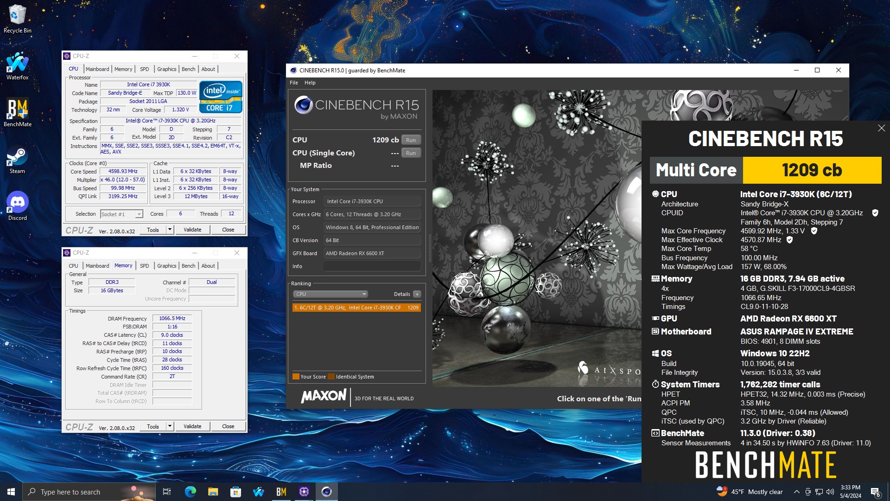Image resolution: width=890 pixels, height=501 pixels.
Task: Open the volume control in the tray
Action: tap(830, 492)
